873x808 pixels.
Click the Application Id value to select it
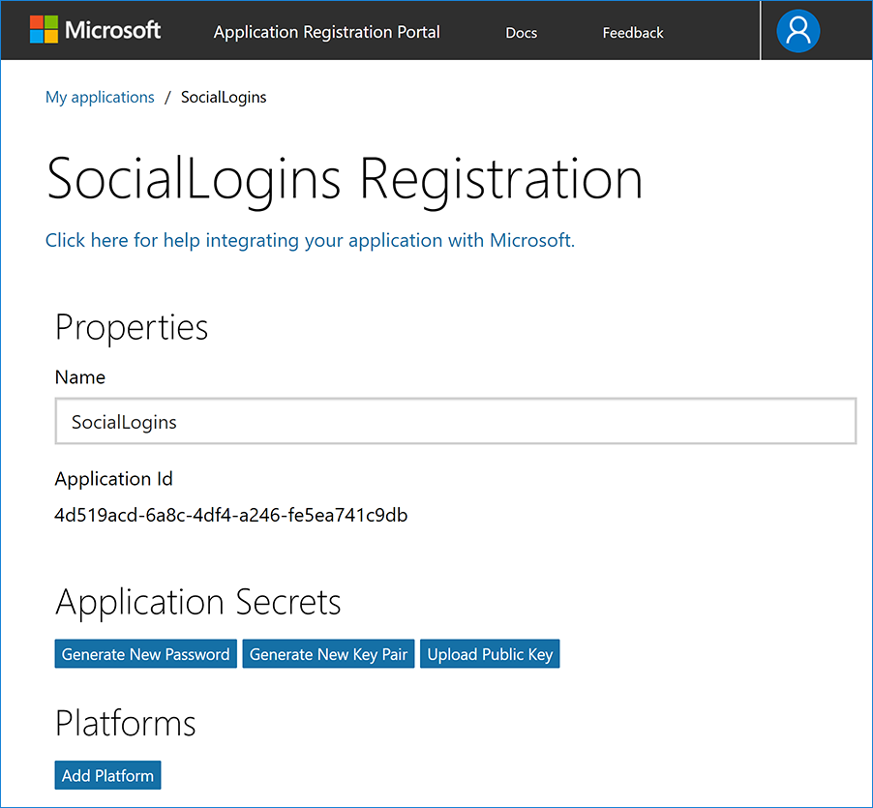230,515
